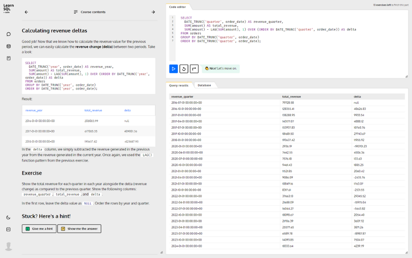Click the total revenue value 6589.78
The width and height of the screenshot is (412, 258).
[287, 234]
